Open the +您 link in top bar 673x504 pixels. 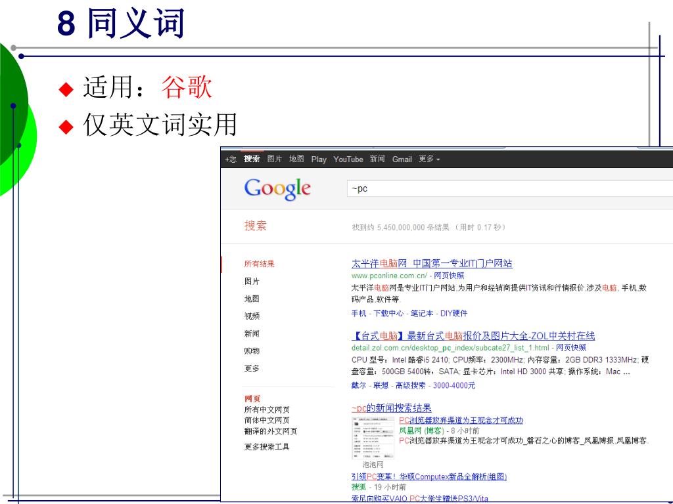(231, 159)
